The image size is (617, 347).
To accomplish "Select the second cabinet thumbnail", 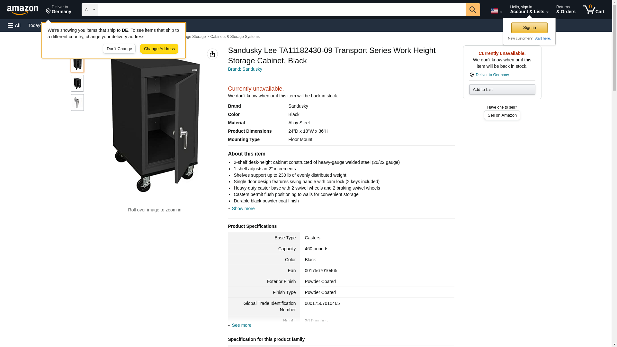I will point(77,83).
